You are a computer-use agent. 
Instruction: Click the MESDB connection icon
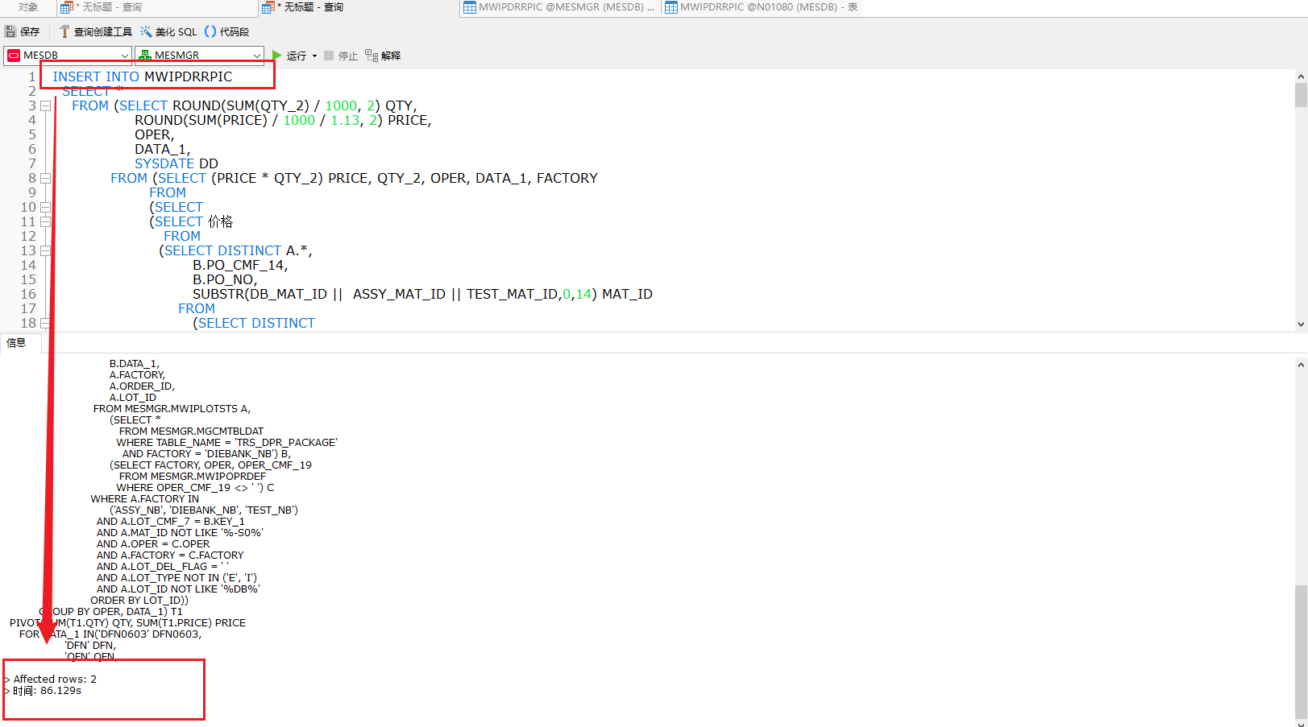[x=13, y=55]
